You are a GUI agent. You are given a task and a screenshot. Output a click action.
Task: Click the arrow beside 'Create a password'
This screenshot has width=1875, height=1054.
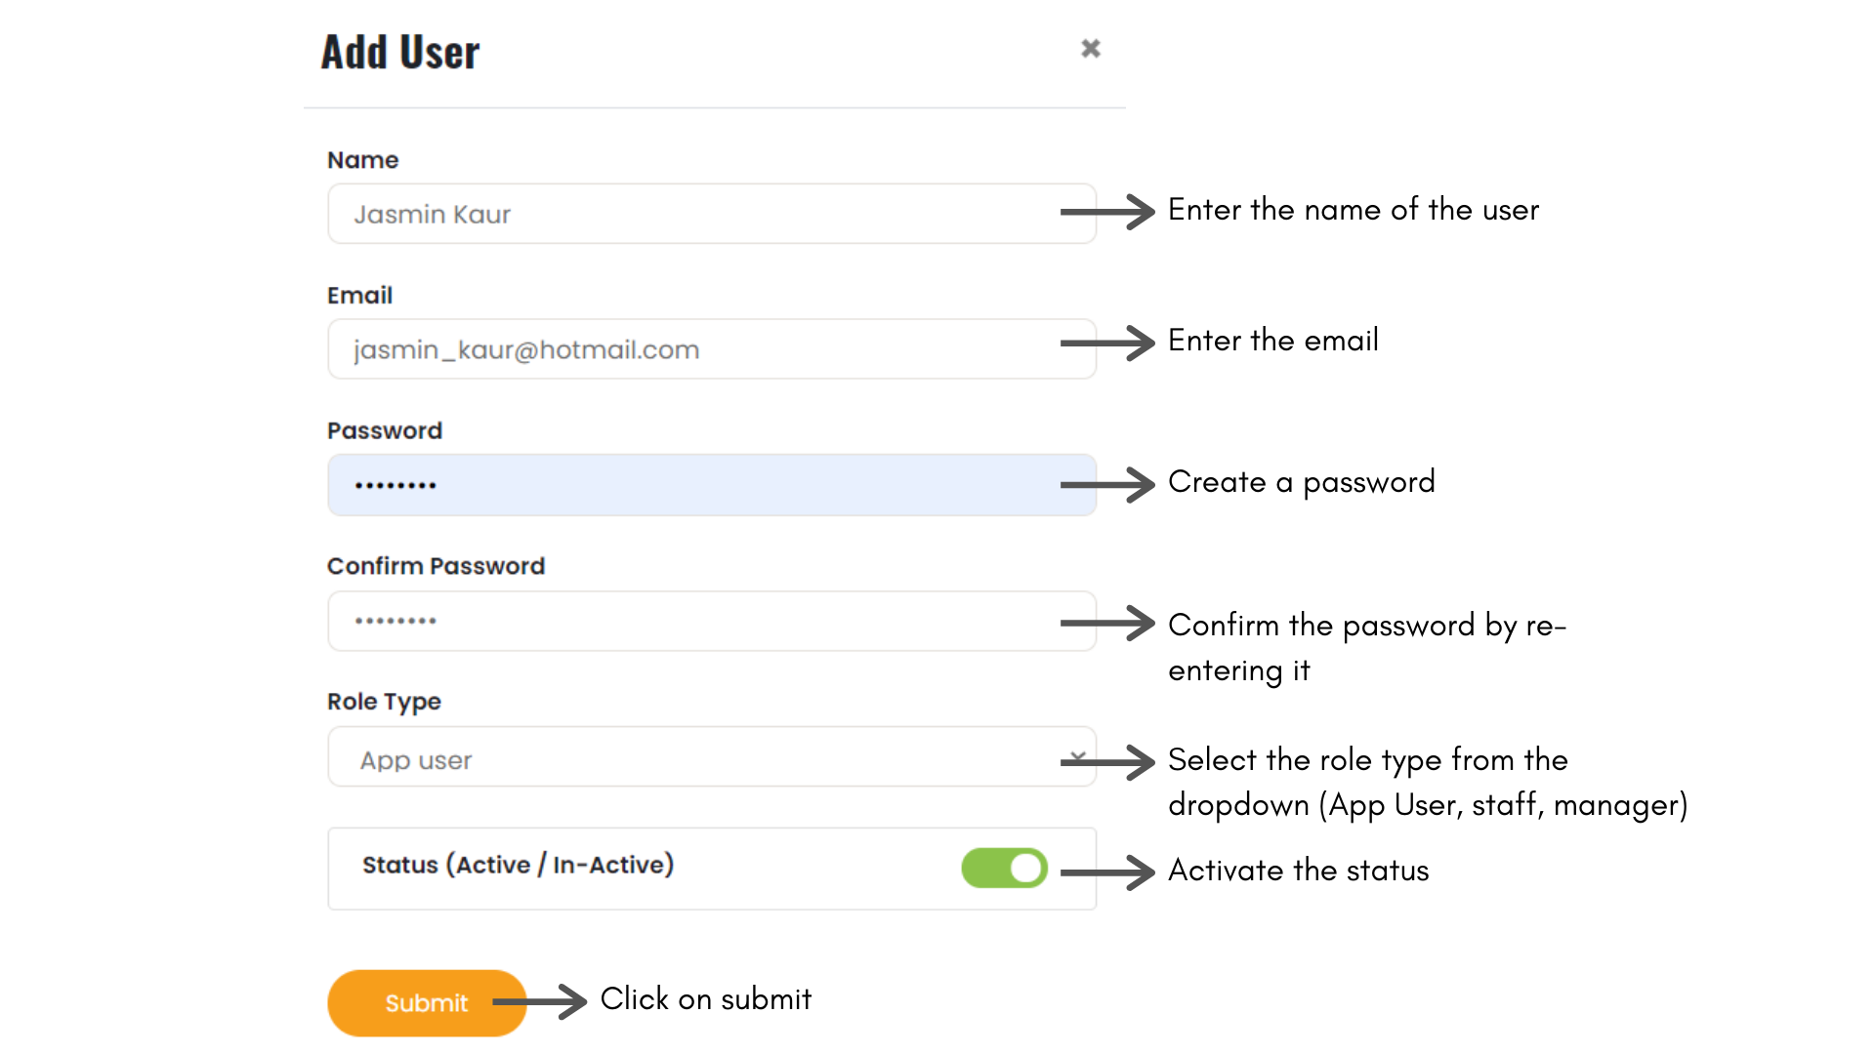pyautogui.click(x=1108, y=484)
